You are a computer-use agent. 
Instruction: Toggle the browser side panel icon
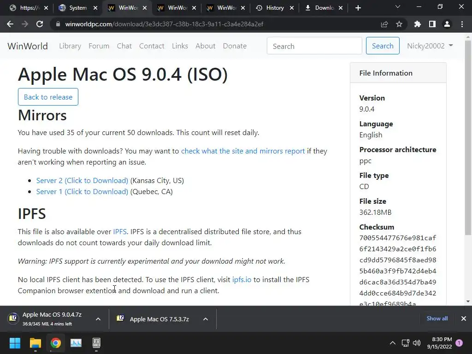432,24
